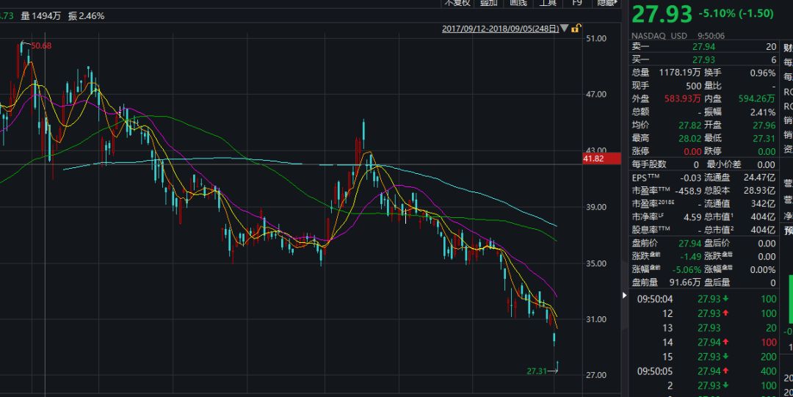
Task: Click the large 27.93 current price
Action: point(661,13)
